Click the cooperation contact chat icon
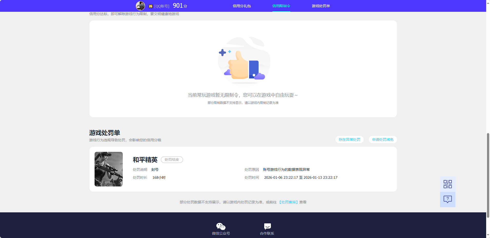This screenshot has height=238, width=490. pos(267,226)
